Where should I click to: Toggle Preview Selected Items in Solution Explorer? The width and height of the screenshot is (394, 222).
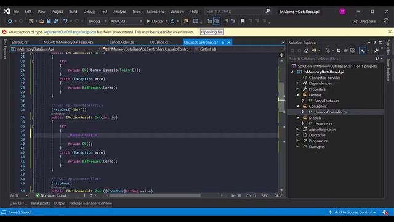coord(363,51)
